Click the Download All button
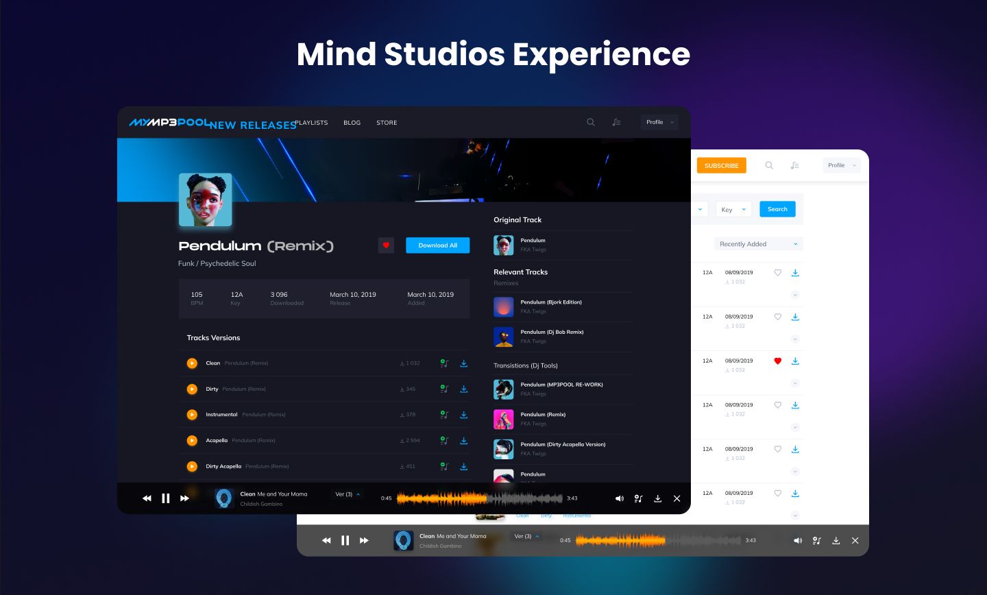The width and height of the screenshot is (987, 595). [437, 245]
